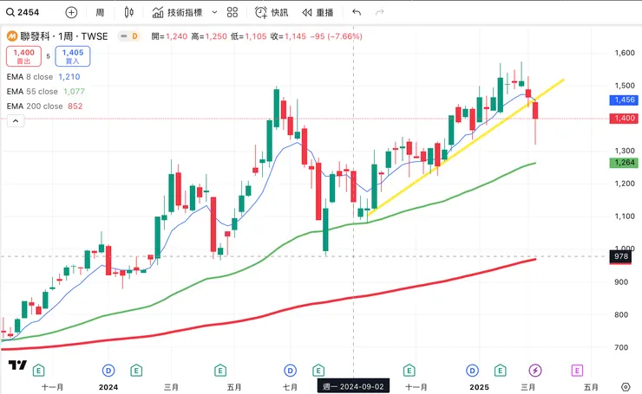Select the EMA 200 close legend entry

tap(44, 107)
